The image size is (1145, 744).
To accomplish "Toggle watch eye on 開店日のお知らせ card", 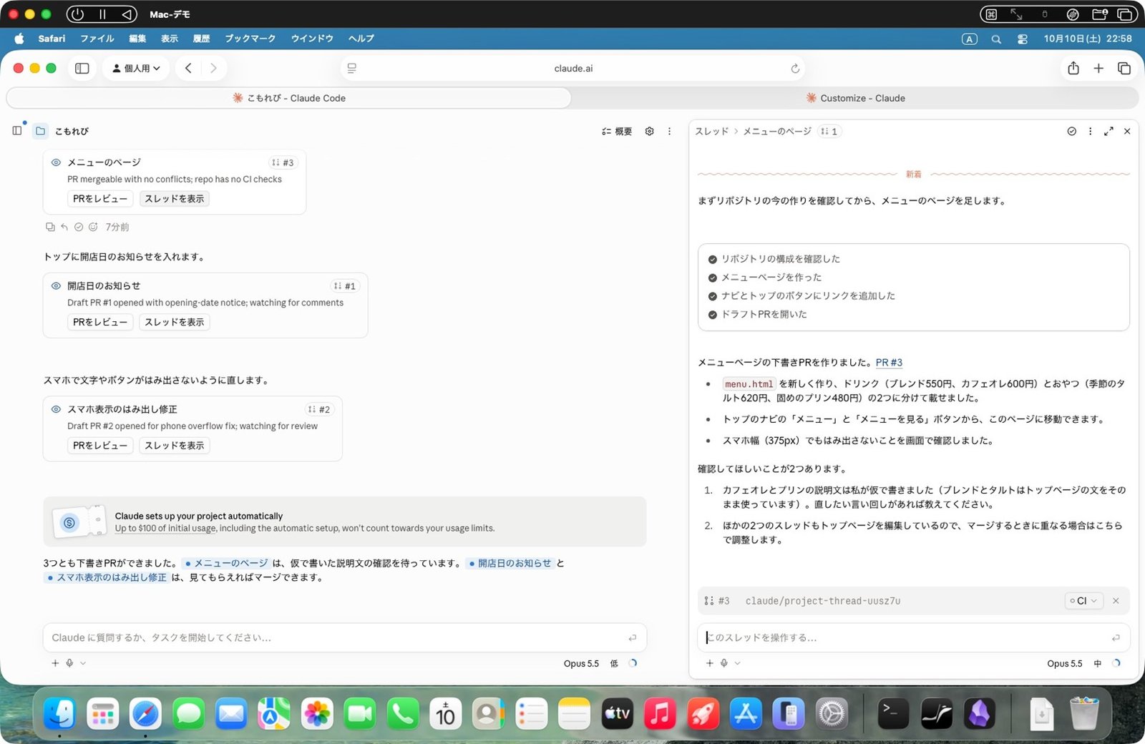I will (56, 286).
